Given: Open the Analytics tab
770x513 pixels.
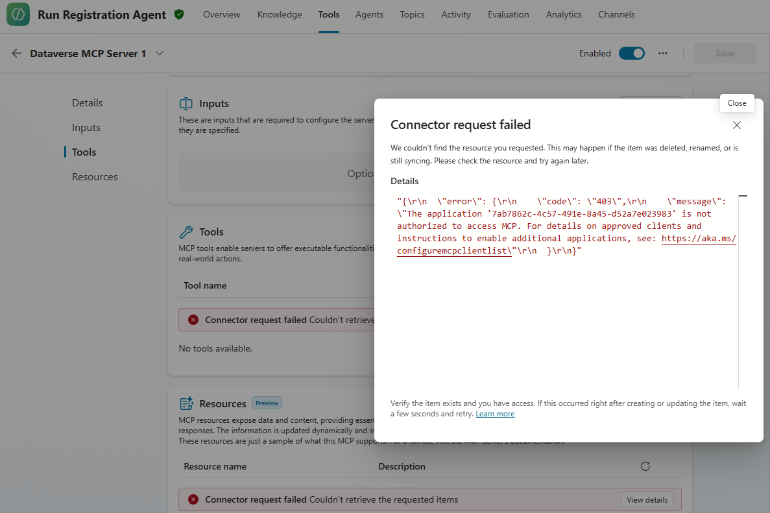Looking at the screenshot, I should tap(563, 14).
